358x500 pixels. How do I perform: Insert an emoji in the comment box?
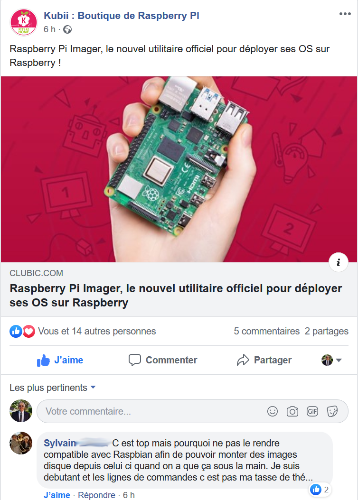pos(273,411)
